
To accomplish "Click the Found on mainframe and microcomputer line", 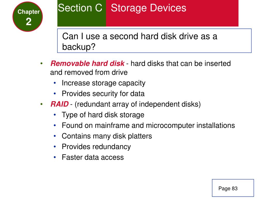I will click(148, 125).
